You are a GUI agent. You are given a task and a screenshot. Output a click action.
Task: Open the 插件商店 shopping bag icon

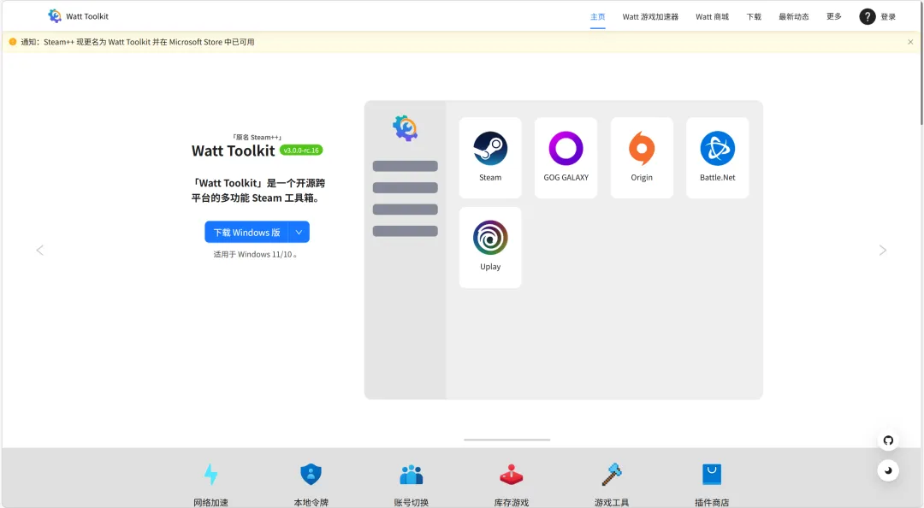pos(712,475)
